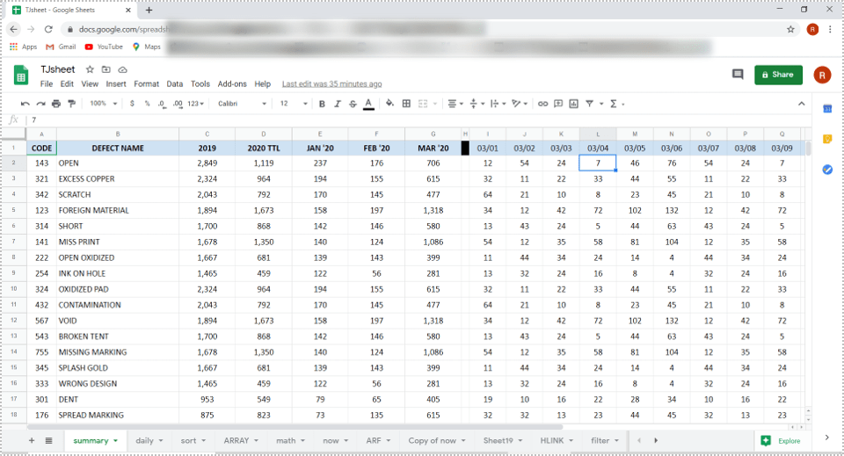Open the Format menu
The height and width of the screenshot is (456, 844).
coord(146,84)
